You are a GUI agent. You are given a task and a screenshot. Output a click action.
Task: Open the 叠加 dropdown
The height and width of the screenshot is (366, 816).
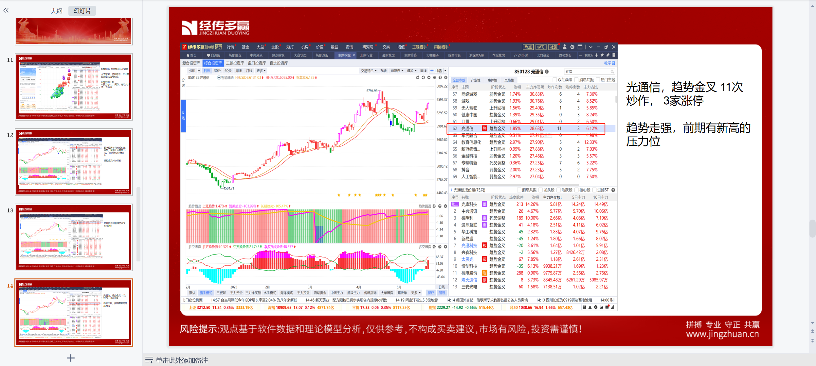[x=412, y=71]
